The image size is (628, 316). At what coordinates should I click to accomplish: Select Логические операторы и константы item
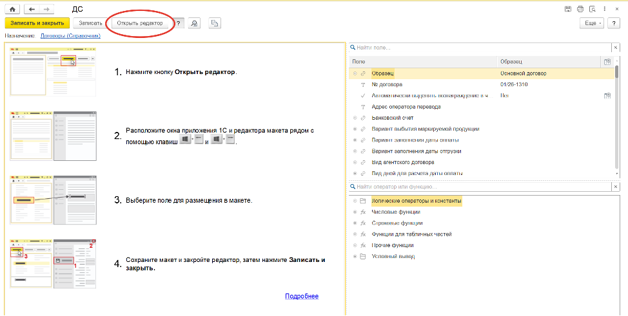point(416,201)
